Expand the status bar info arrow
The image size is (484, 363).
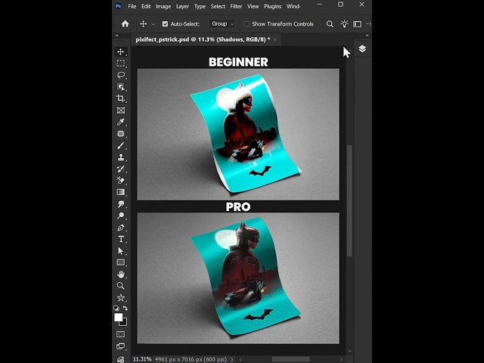pyautogui.click(x=232, y=359)
